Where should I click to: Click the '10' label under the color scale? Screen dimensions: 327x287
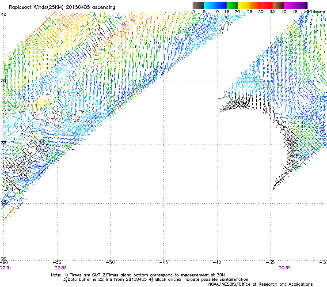[216, 12]
